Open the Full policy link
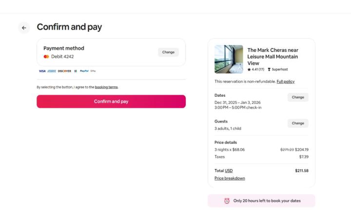Image resolution: width=351 pixels, height=223 pixels. [285, 81]
